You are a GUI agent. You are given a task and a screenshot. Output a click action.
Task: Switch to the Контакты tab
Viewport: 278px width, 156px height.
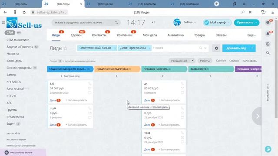pos(99,35)
